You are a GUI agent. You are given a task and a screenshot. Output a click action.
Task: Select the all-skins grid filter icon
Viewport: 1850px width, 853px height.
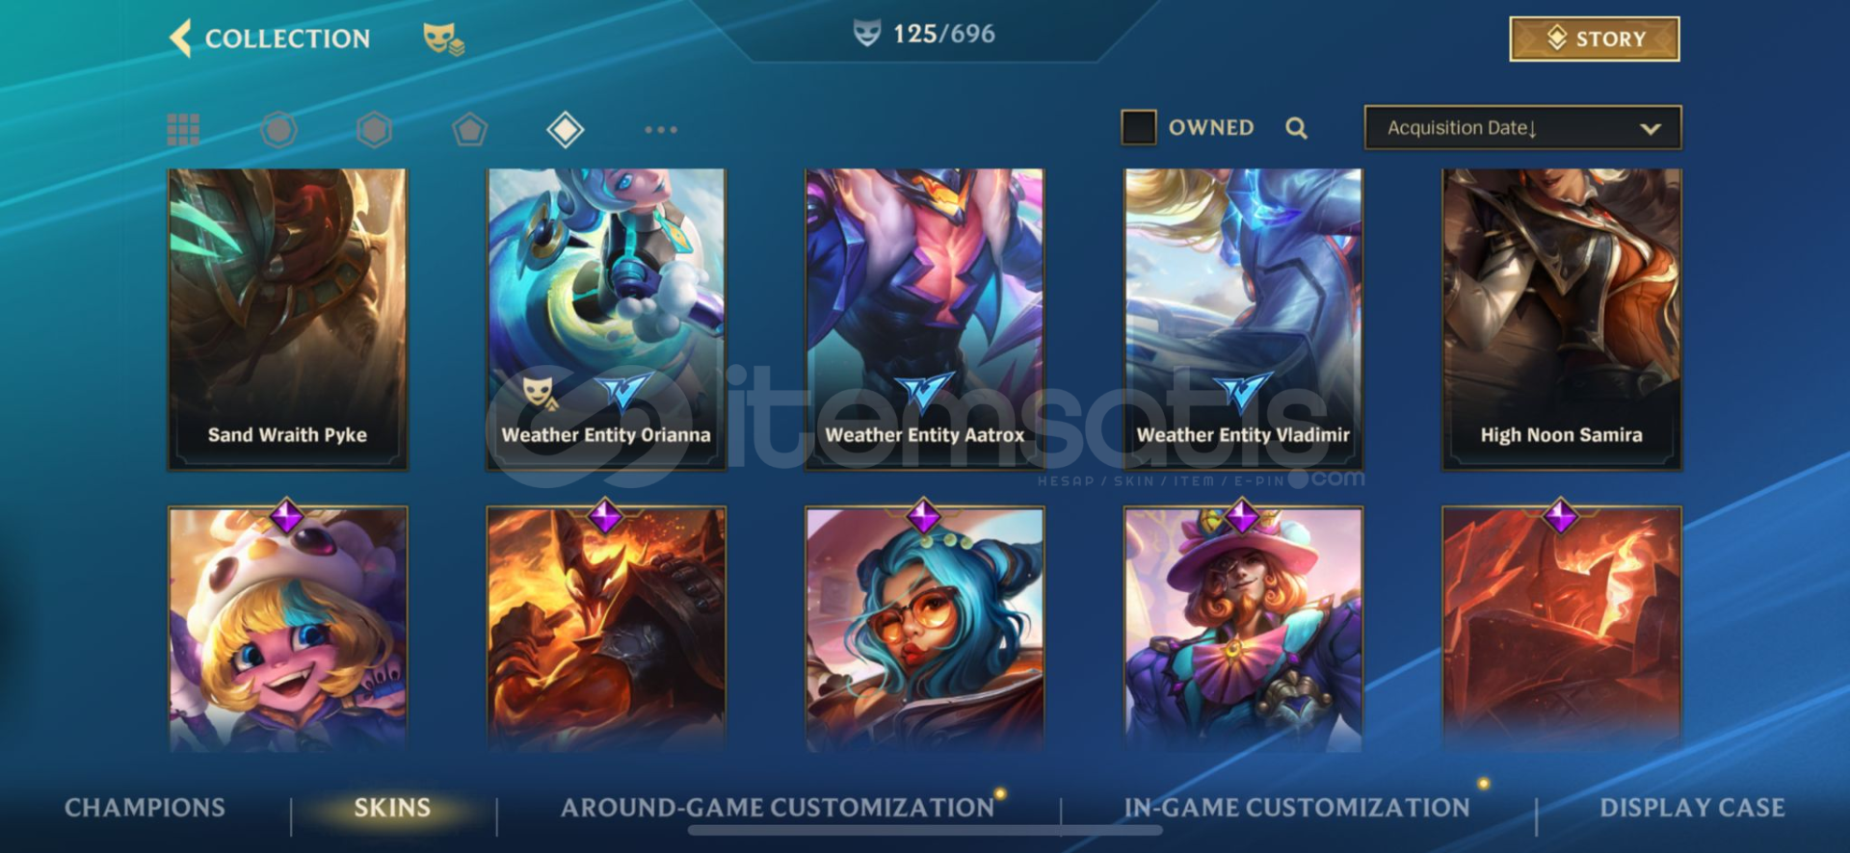[183, 129]
